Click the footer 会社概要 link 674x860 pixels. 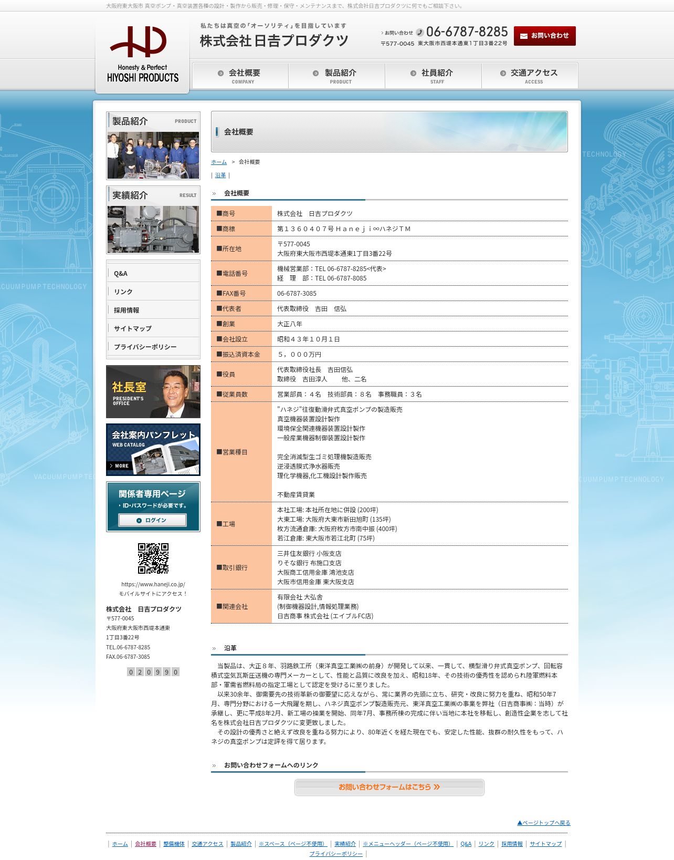click(145, 844)
